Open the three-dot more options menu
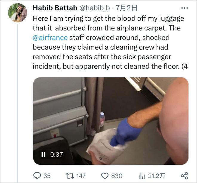The height and width of the screenshot is (183, 197). [x=184, y=8]
